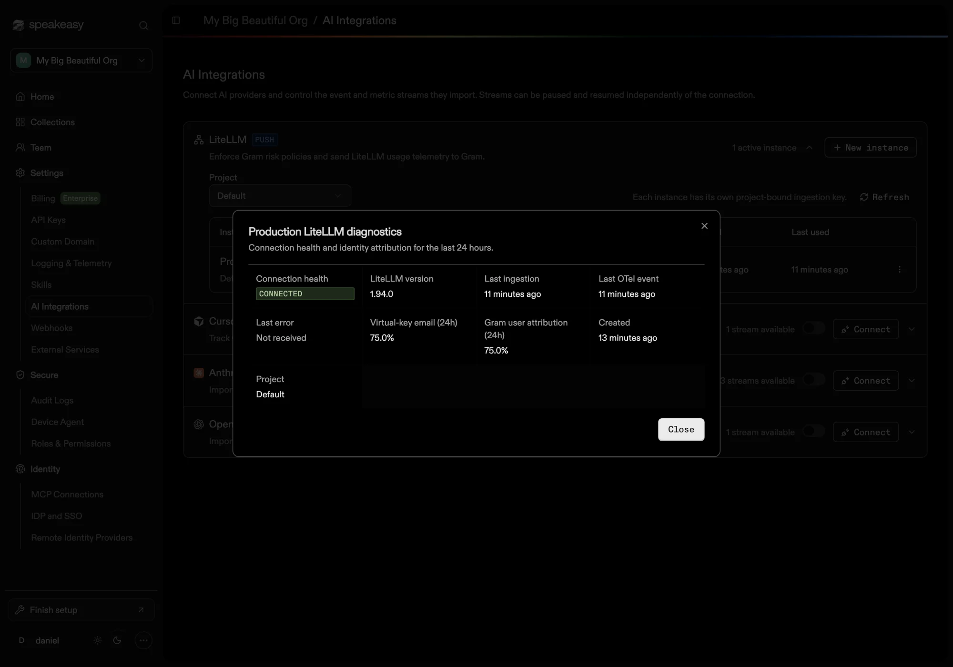The image size is (953, 667).
Task: Open Webhooks settings
Action: [x=51, y=328]
